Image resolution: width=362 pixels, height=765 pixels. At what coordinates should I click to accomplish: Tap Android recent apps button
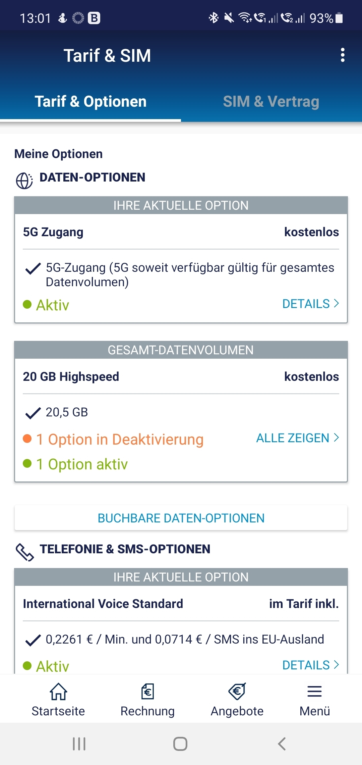(79, 744)
